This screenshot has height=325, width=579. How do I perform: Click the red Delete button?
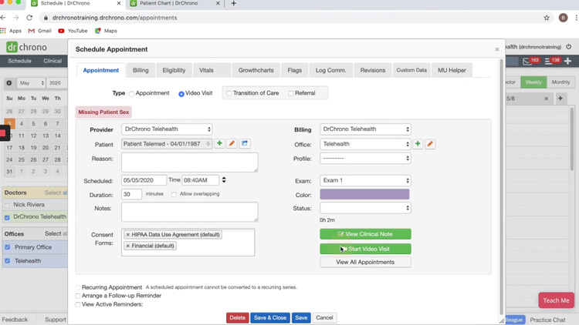(x=238, y=317)
